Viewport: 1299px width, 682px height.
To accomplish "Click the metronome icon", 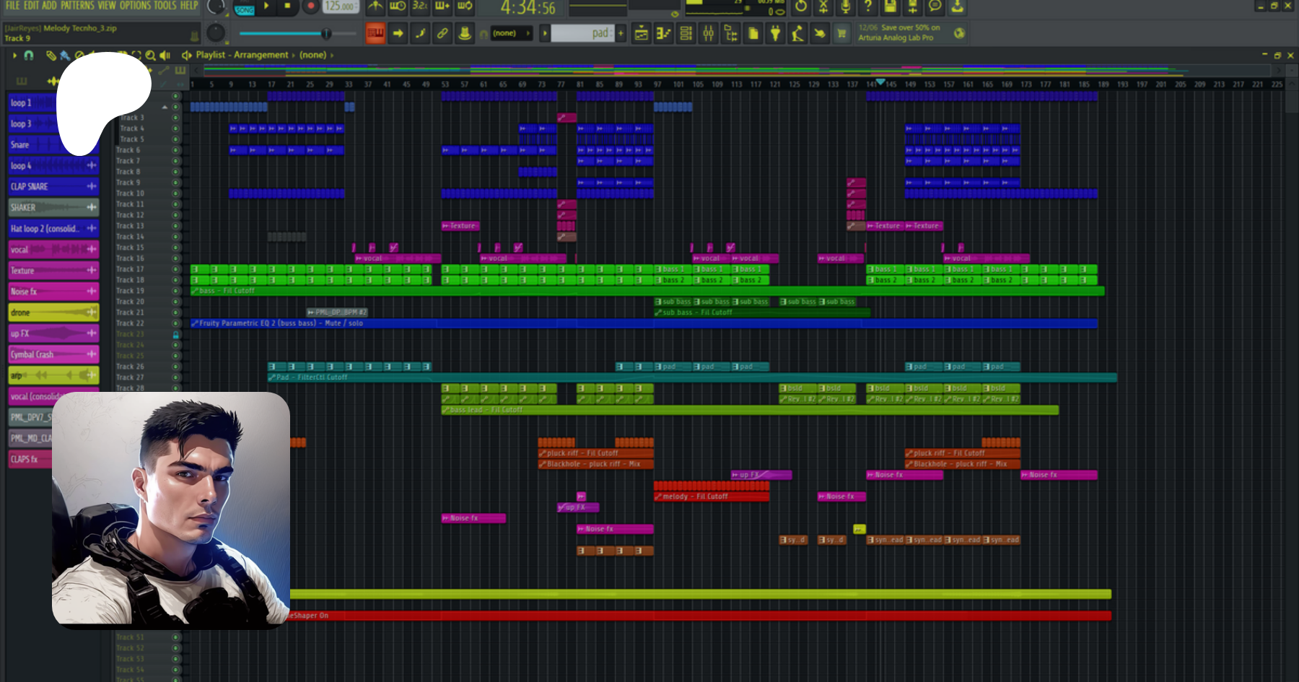I will [x=375, y=6].
